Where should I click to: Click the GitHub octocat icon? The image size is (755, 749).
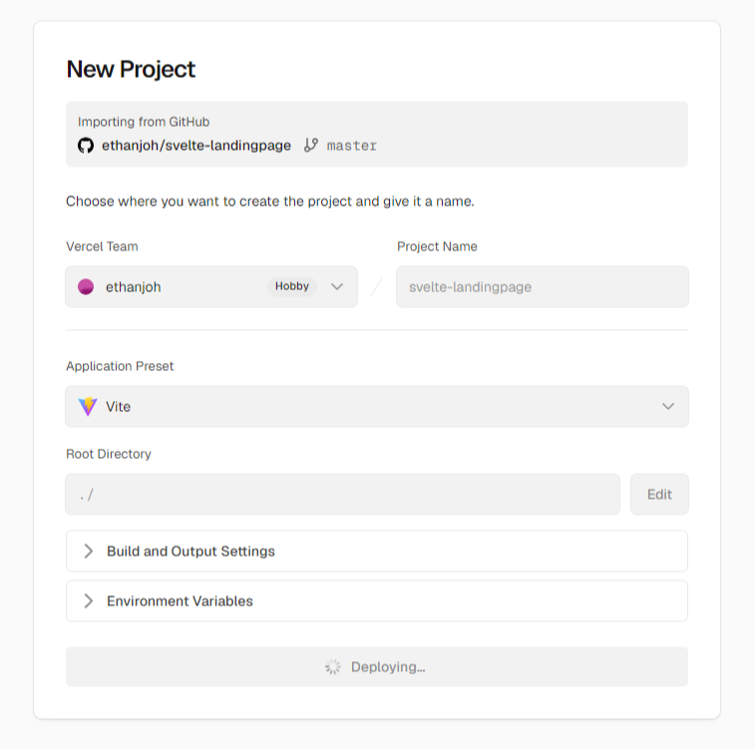(x=86, y=146)
